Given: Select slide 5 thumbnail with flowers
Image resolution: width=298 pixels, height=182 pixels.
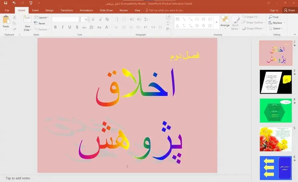Looking at the screenshot, I should pyautogui.click(x=276, y=139).
